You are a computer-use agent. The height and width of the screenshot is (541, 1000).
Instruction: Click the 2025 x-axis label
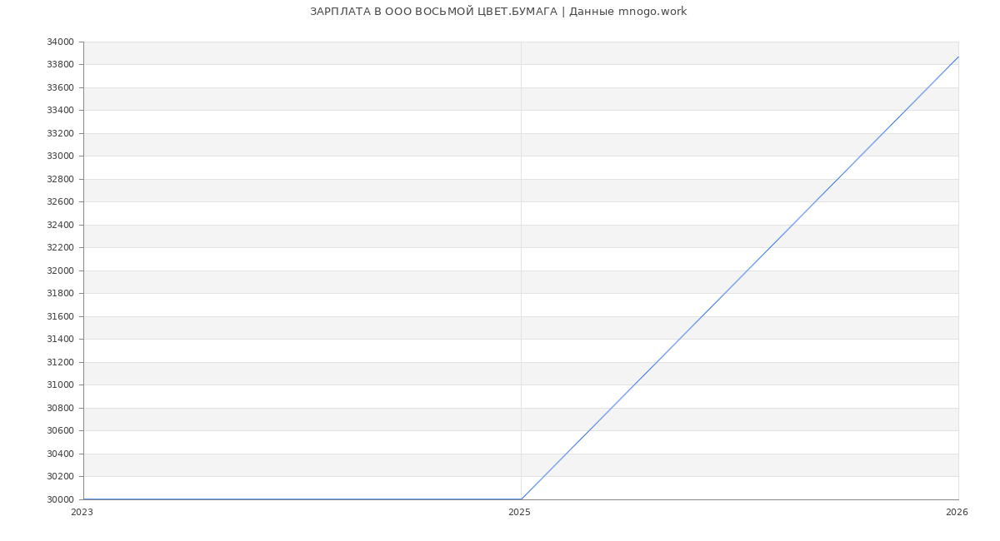[x=519, y=513]
